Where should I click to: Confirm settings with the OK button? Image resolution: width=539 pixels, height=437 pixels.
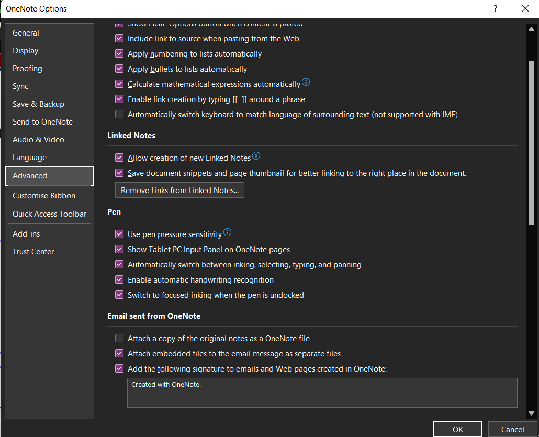click(x=457, y=429)
